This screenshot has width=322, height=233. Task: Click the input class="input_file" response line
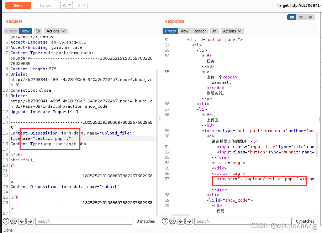coord(265,147)
